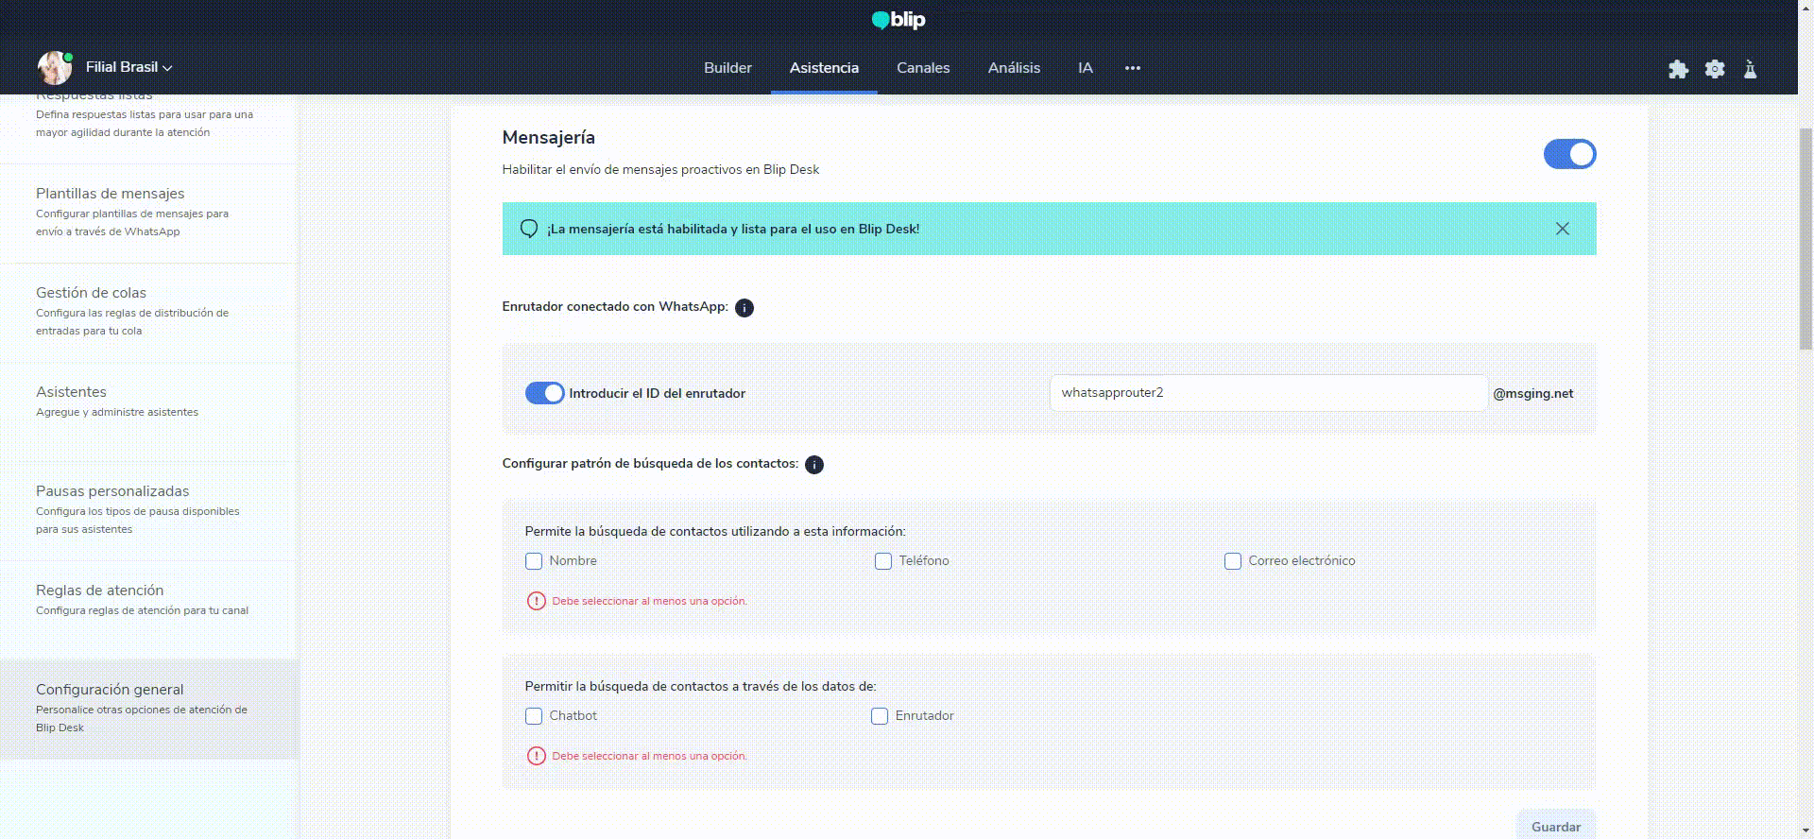This screenshot has width=1814, height=839.
Task: Expand the Filial Brasil account dropdown
Action: [129, 67]
